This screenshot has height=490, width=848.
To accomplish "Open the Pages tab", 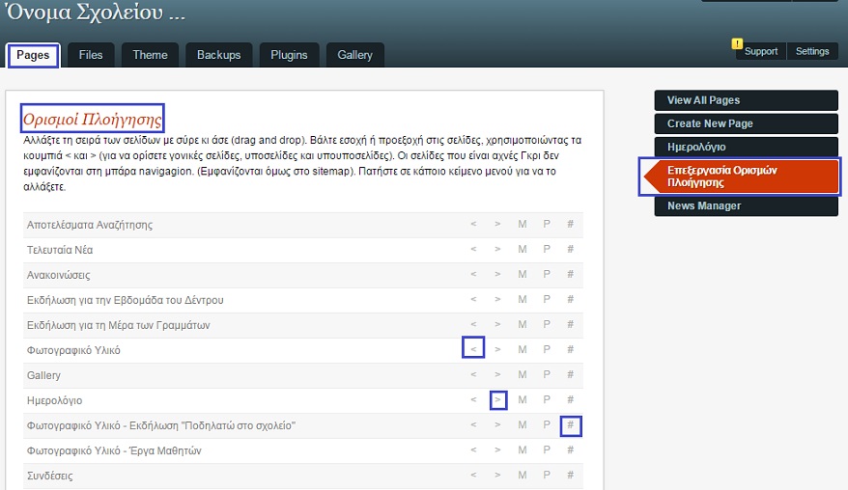I will (x=33, y=55).
